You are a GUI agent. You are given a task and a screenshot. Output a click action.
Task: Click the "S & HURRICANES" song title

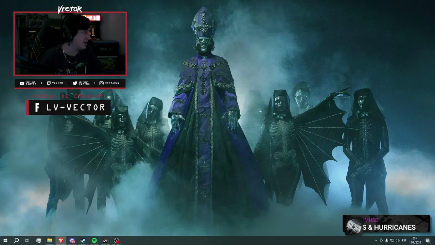pyautogui.click(x=389, y=227)
